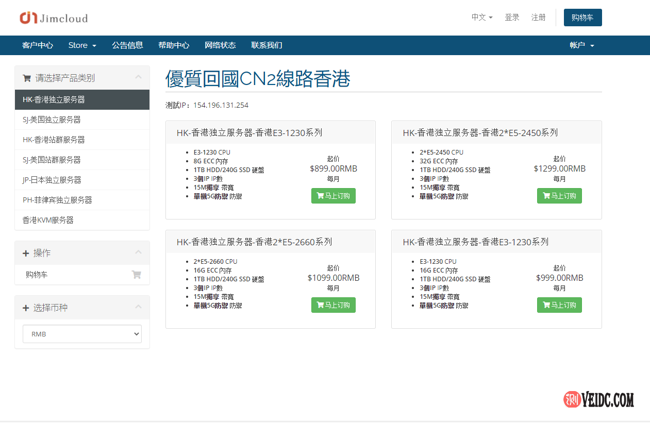Viewport: 650px width, 423px height.
Task: Open the 帐户 account menu
Action: tap(581, 45)
